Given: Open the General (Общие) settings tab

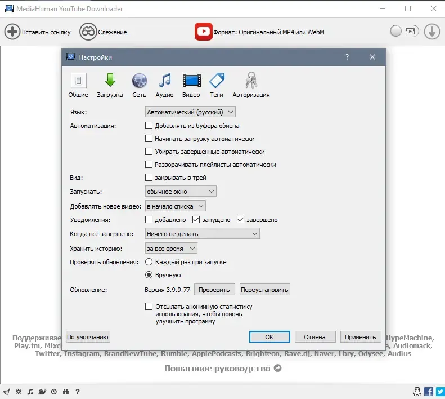Looking at the screenshot, I should pos(78,85).
